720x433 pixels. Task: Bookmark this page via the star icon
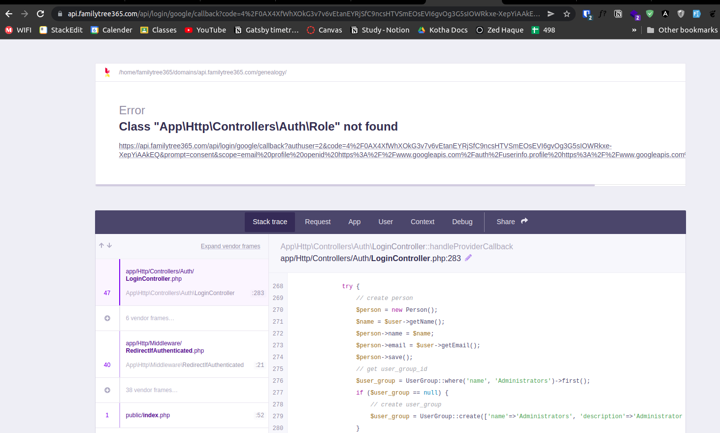567,14
